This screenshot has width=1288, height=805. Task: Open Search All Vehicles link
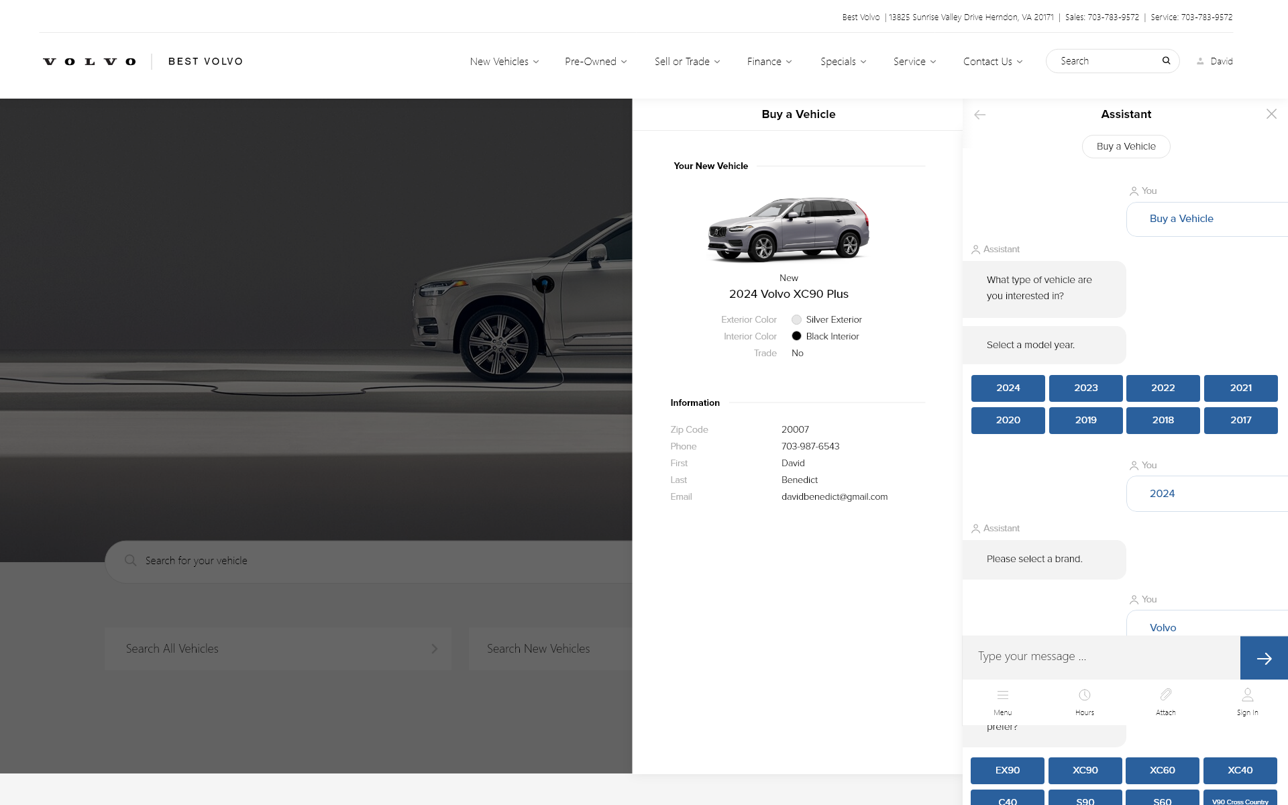pos(278,649)
